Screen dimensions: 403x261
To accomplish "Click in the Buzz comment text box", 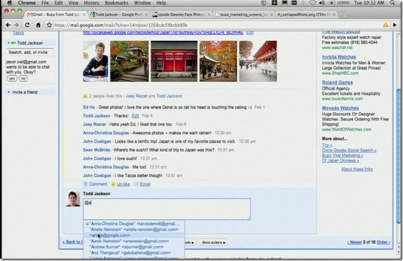I will [x=167, y=209].
